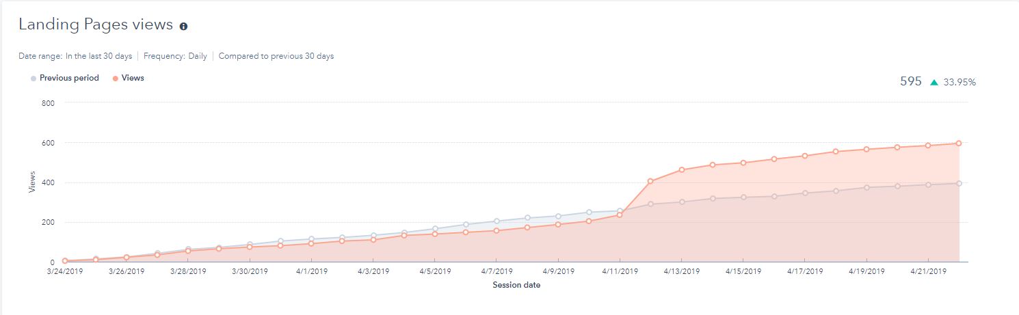Click the 33.95% change percentage
Viewport: 1019px width, 315px height.
(960, 82)
